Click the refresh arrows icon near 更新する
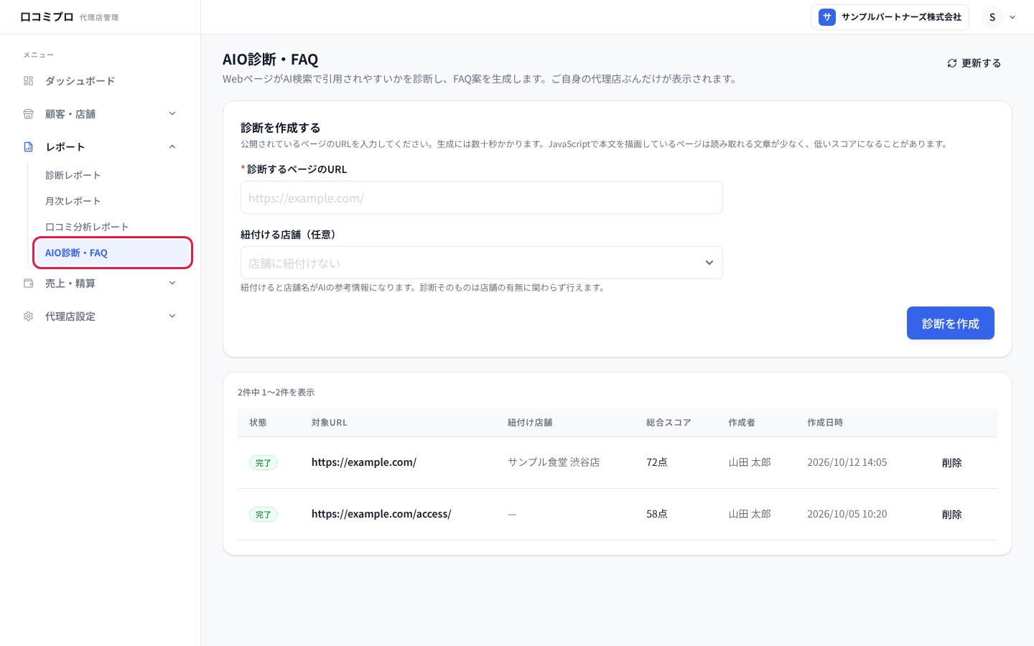Image resolution: width=1034 pixels, height=646 pixels. (952, 63)
